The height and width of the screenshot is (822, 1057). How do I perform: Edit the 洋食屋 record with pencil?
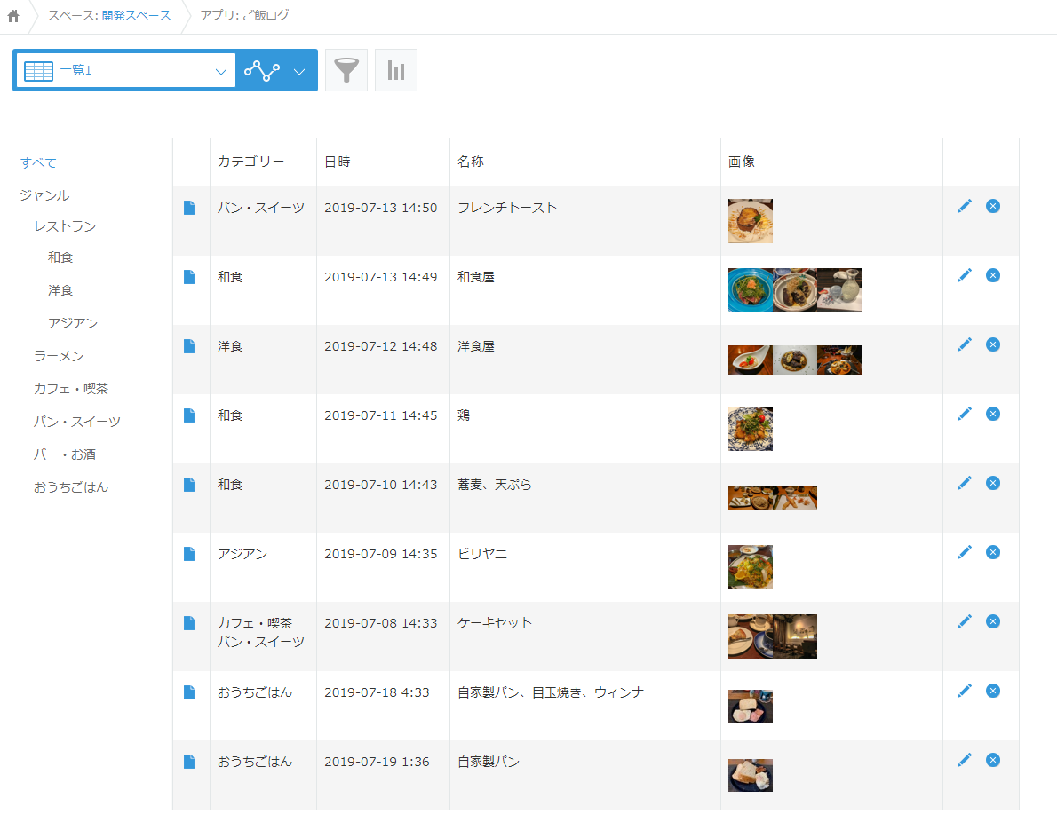[965, 344]
